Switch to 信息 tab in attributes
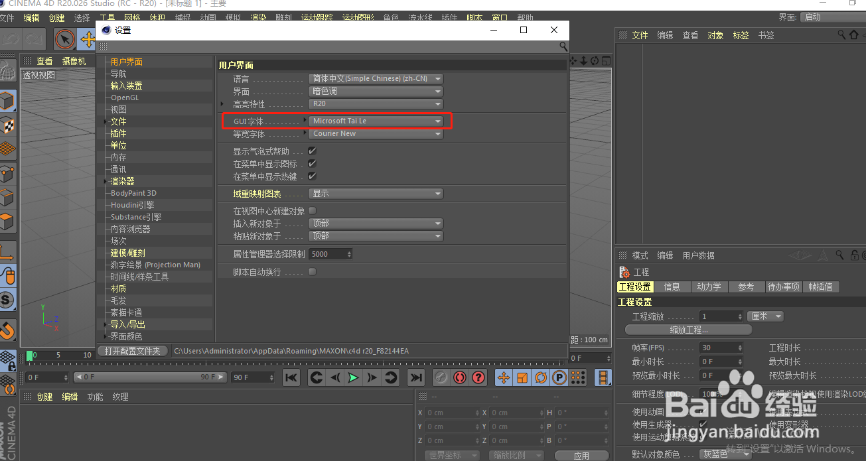The image size is (866, 461). (x=672, y=287)
